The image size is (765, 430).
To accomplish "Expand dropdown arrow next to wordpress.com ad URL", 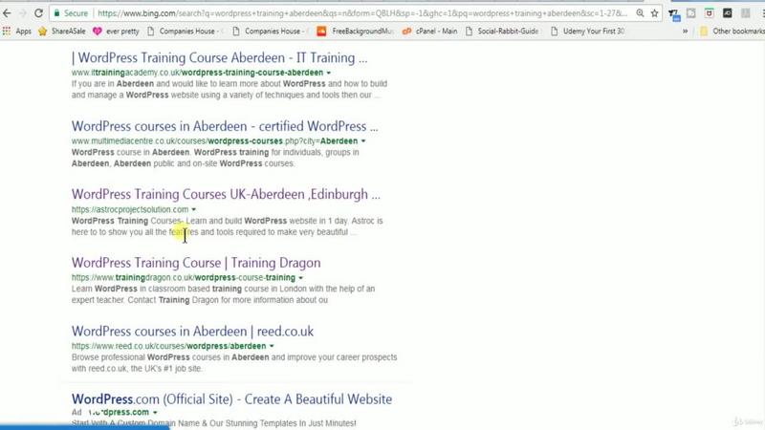I will pyautogui.click(x=155, y=413).
